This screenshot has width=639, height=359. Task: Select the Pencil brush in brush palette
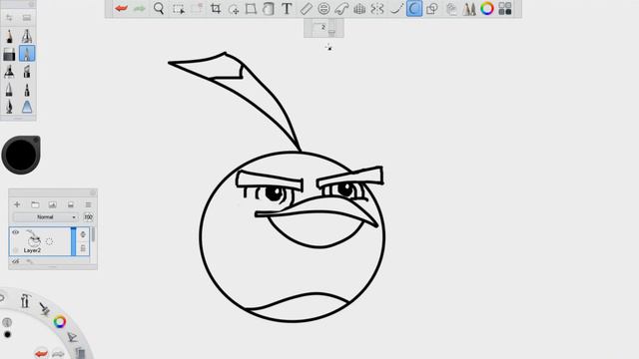[9, 37]
